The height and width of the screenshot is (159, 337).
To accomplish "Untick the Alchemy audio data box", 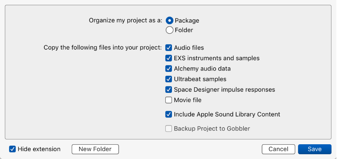I will (168, 69).
